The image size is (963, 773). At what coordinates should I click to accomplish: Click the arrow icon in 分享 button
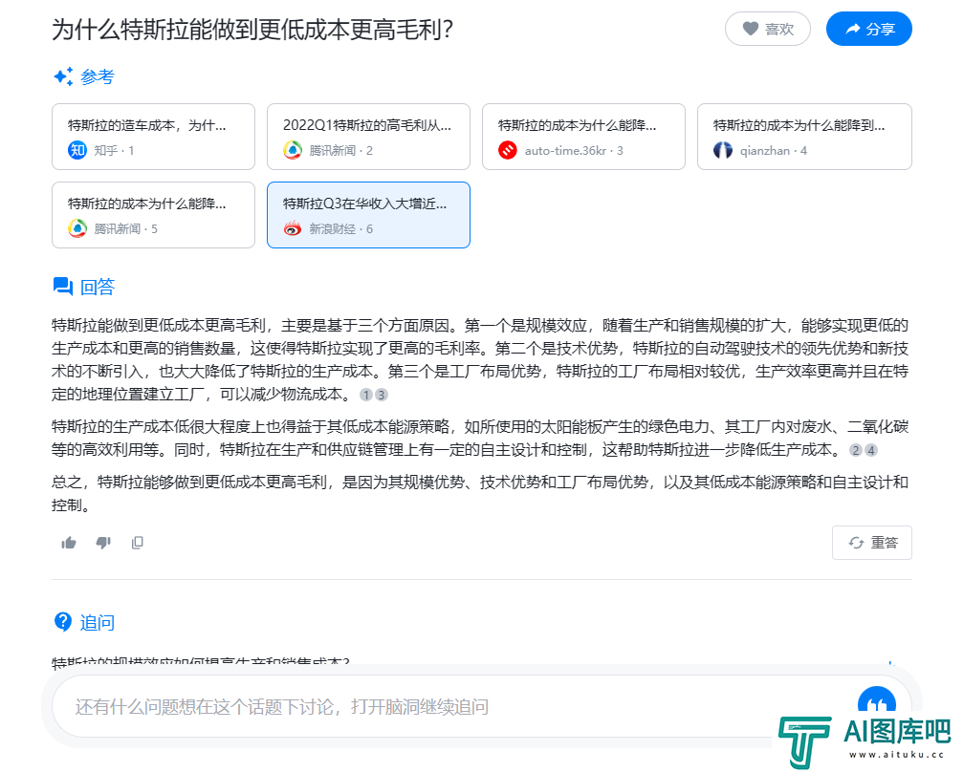(x=852, y=29)
